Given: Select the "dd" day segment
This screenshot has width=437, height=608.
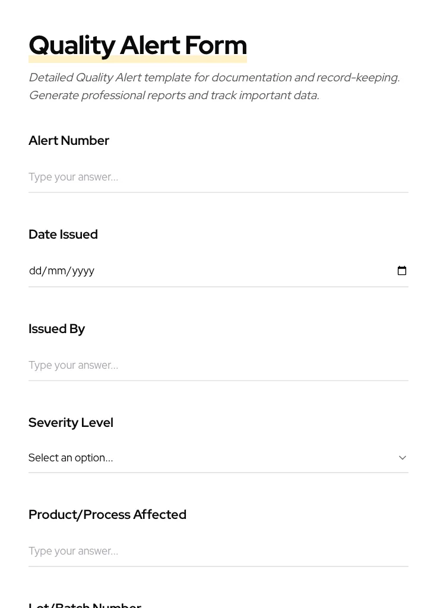Looking at the screenshot, I should tap(35, 271).
